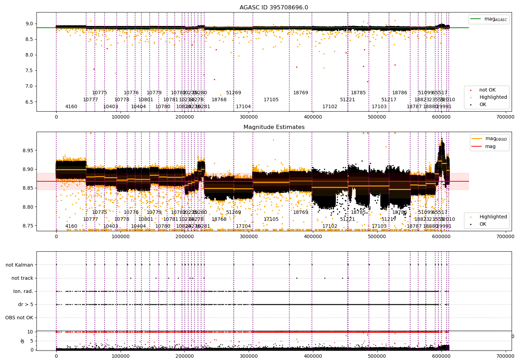Click the 7.5 y-axis tick label

pos(29,70)
